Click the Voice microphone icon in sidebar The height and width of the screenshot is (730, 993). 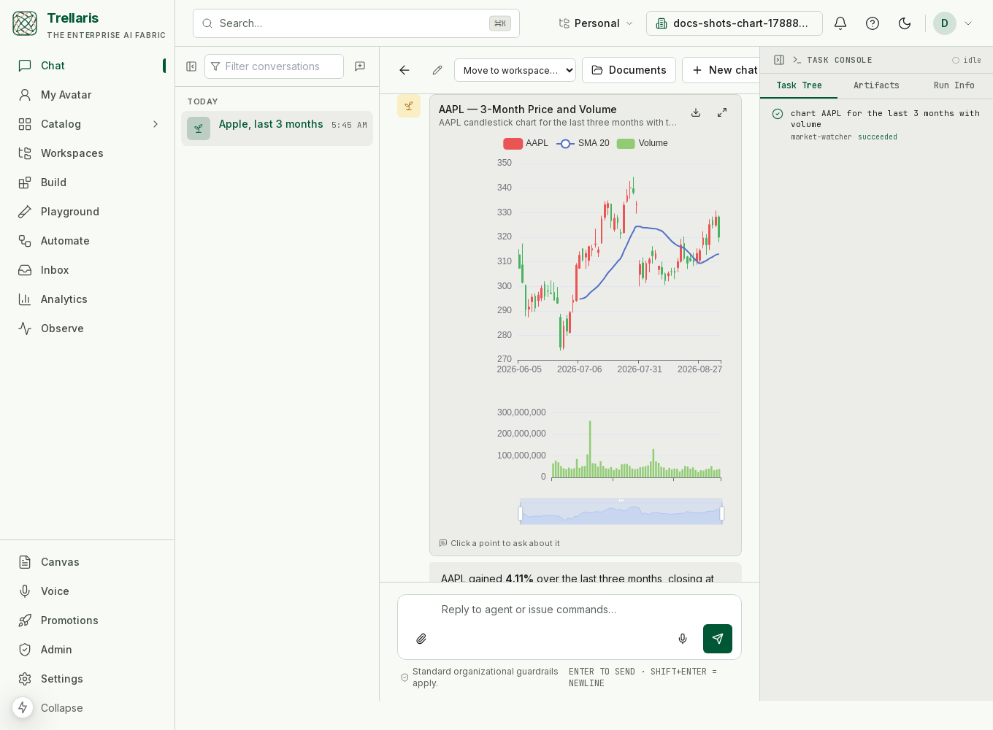(x=25, y=591)
